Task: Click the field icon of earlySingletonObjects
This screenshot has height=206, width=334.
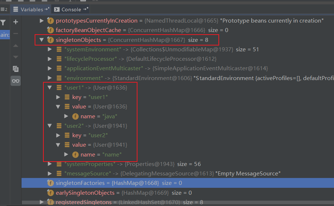Action: point(50,193)
